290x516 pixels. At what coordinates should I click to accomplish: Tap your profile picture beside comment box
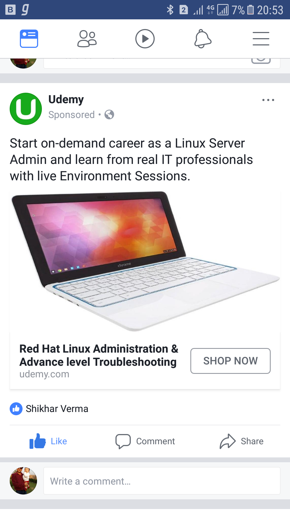pyautogui.click(x=23, y=481)
